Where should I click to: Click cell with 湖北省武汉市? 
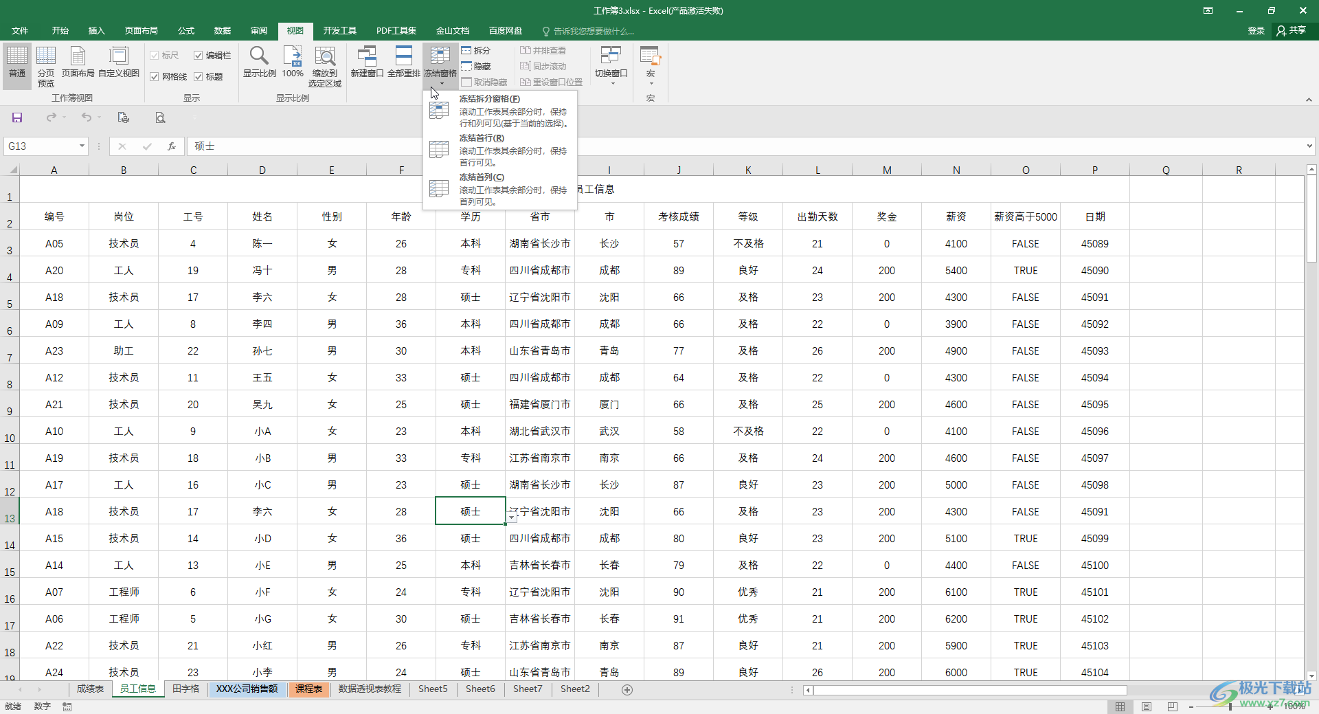tap(540, 431)
